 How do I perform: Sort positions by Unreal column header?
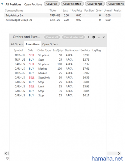point(108,11)
